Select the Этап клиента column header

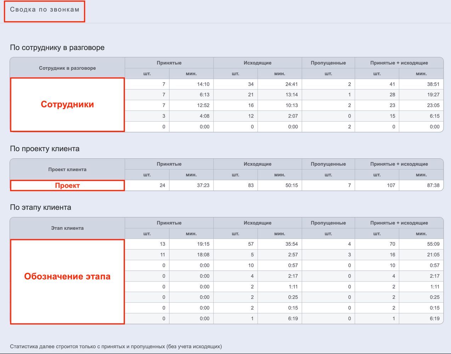(67, 228)
